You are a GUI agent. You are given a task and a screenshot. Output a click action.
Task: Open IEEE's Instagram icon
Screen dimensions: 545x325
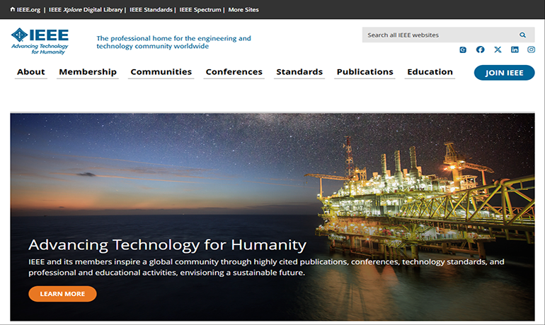tap(532, 49)
